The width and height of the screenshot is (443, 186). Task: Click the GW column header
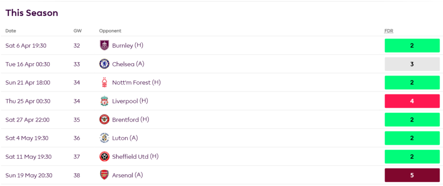tap(77, 31)
